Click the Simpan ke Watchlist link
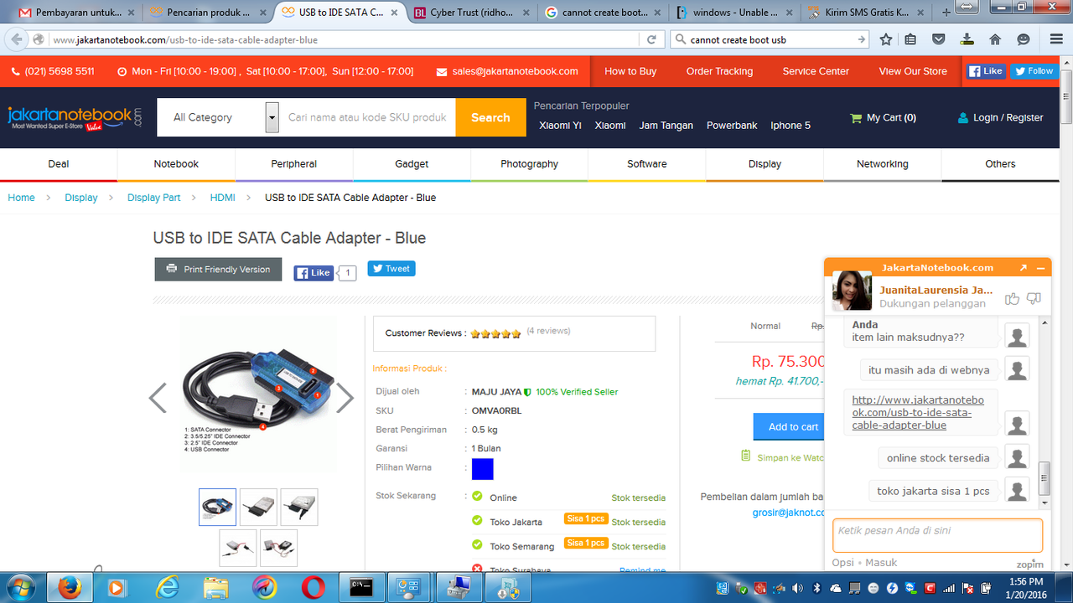The image size is (1073, 603). [783, 457]
